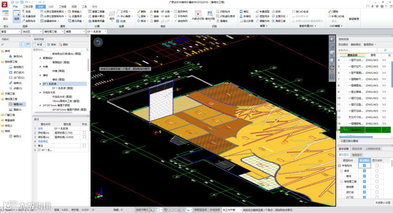Viewport: 393px width, 213px height.
Task: Uncheck 显示图元 for 楼地面工程
Action: tap(364, 181)
